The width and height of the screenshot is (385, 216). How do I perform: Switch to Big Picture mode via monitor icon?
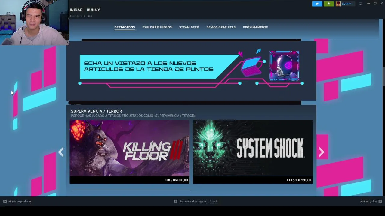[360, 4]
